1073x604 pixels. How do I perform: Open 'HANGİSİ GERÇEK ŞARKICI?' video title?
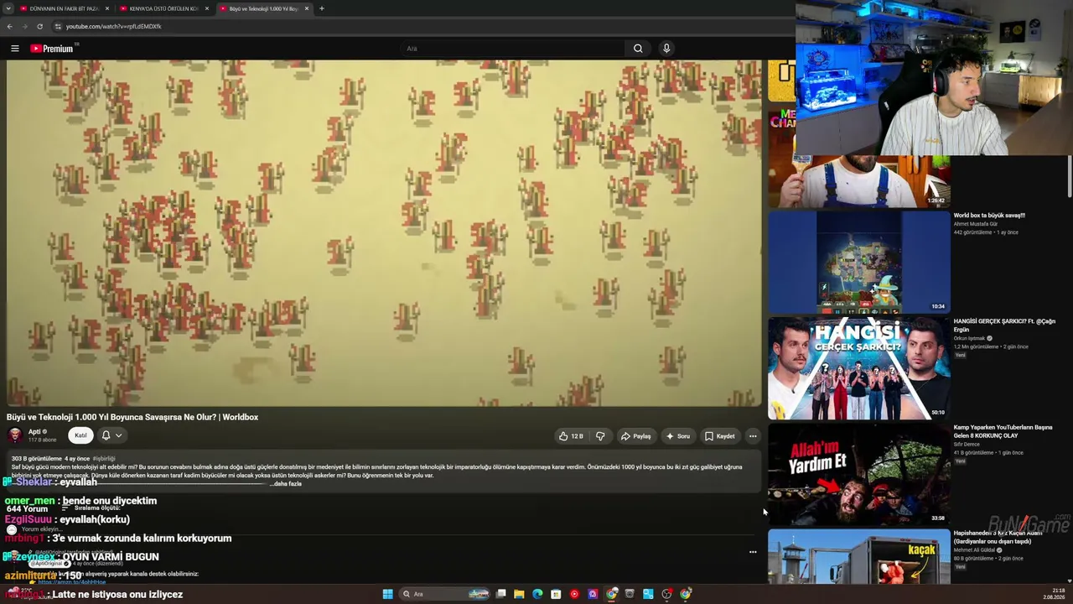click(x=1004, y=325)
